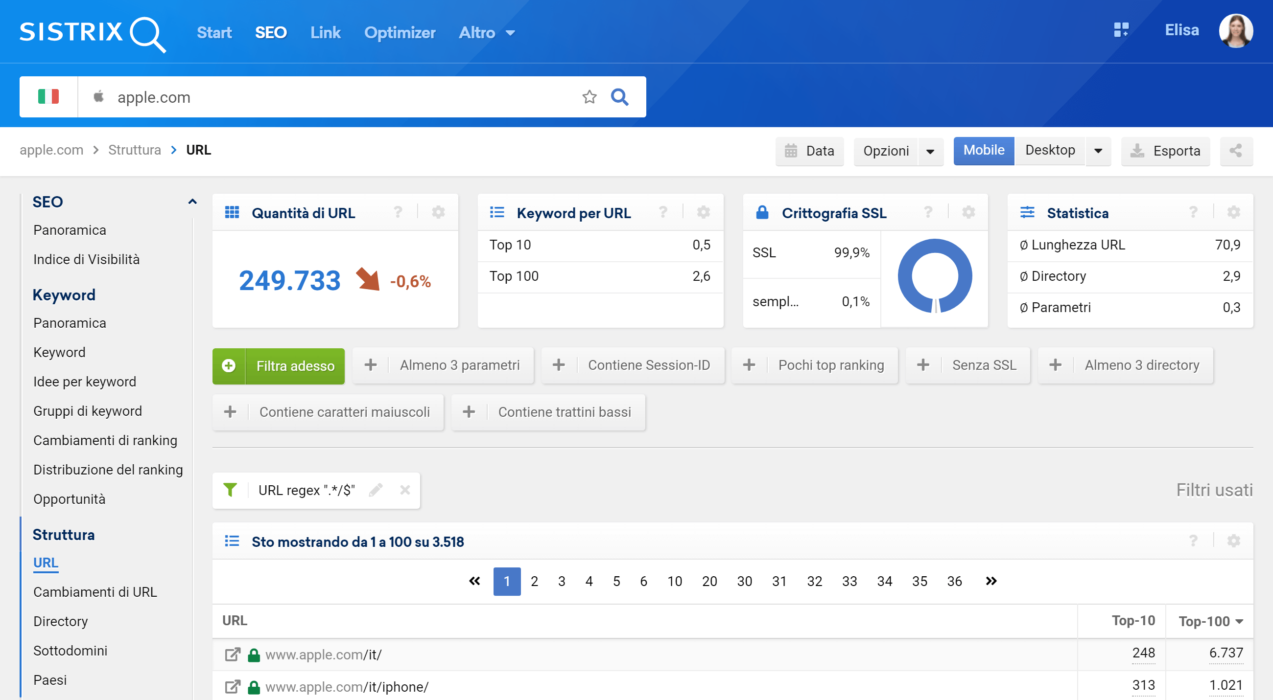Click the share icon button
This screenshot has height=700, width=1273.
click(x=1236, y=151)
